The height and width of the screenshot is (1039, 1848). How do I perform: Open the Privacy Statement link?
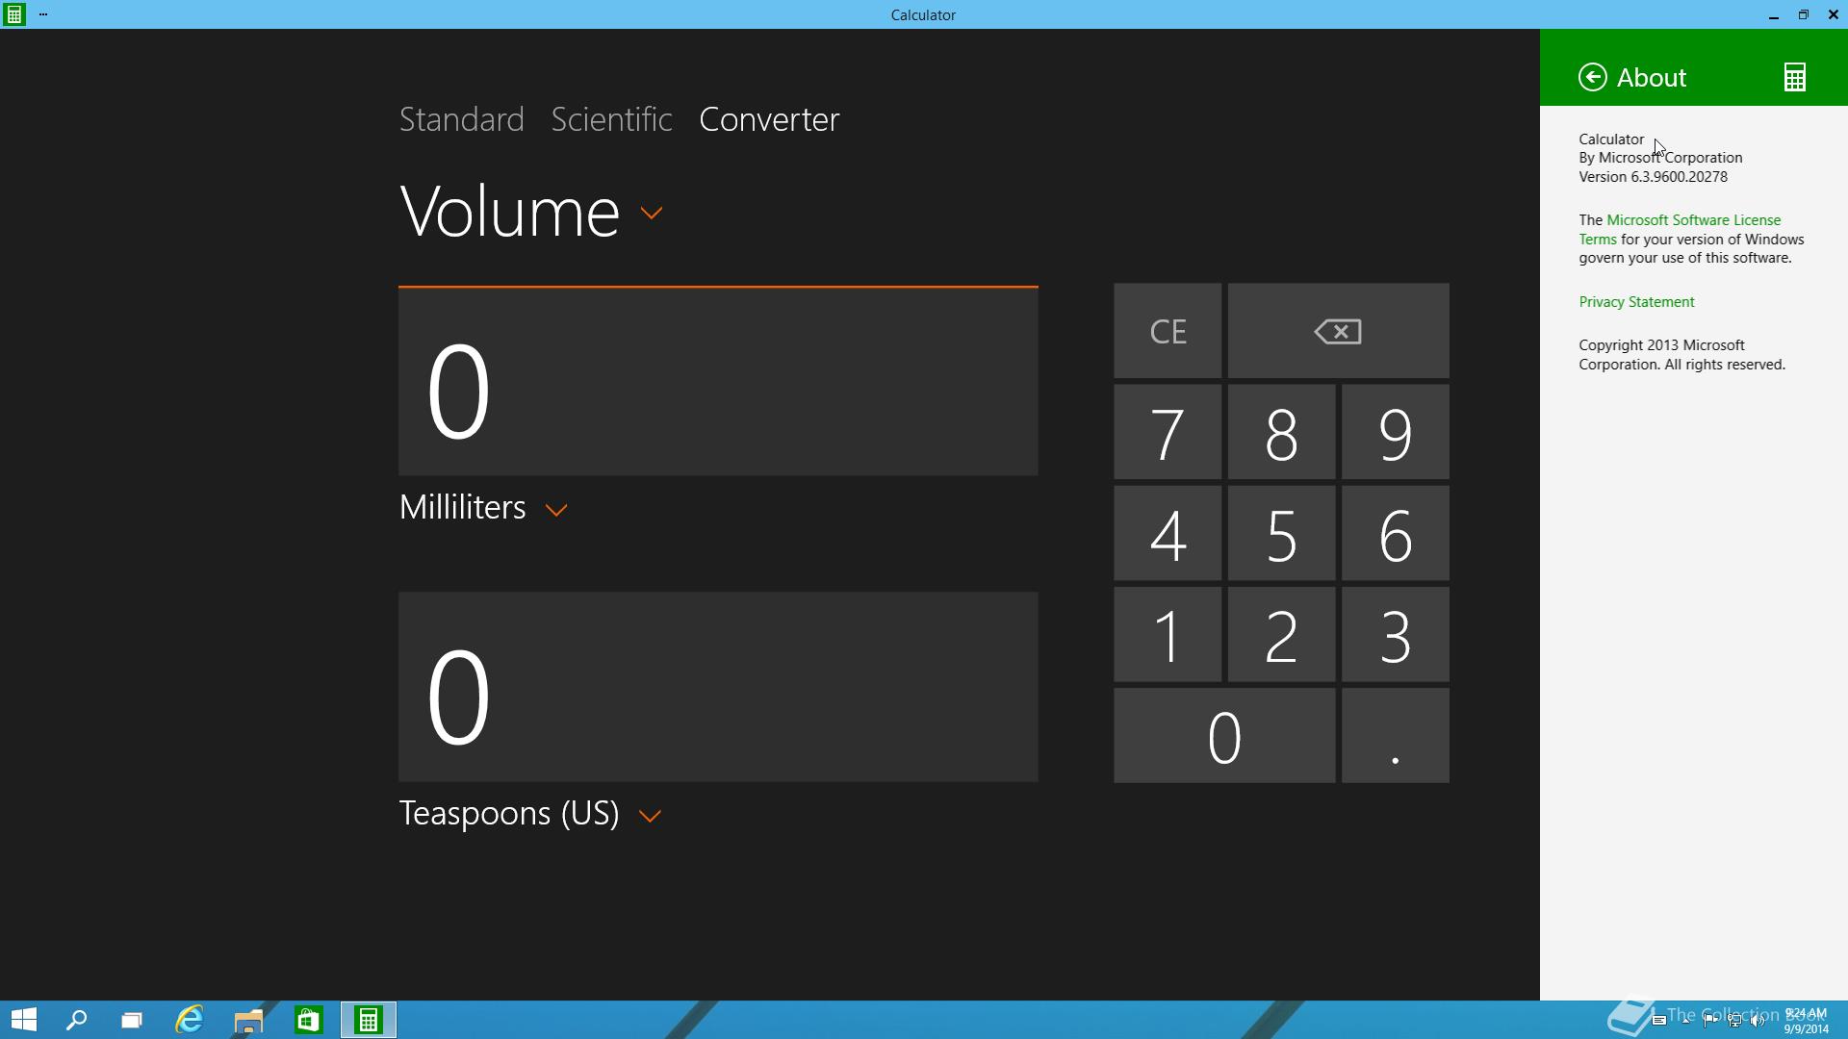point(1636,302)
